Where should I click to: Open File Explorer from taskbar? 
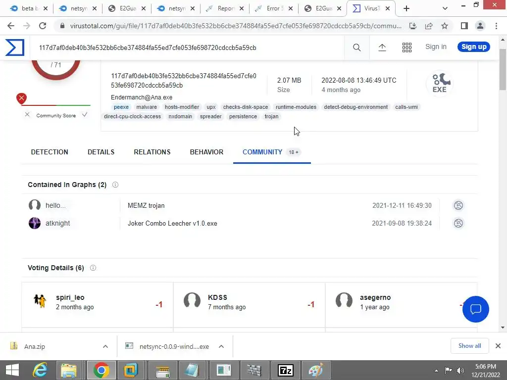(69, 370)
